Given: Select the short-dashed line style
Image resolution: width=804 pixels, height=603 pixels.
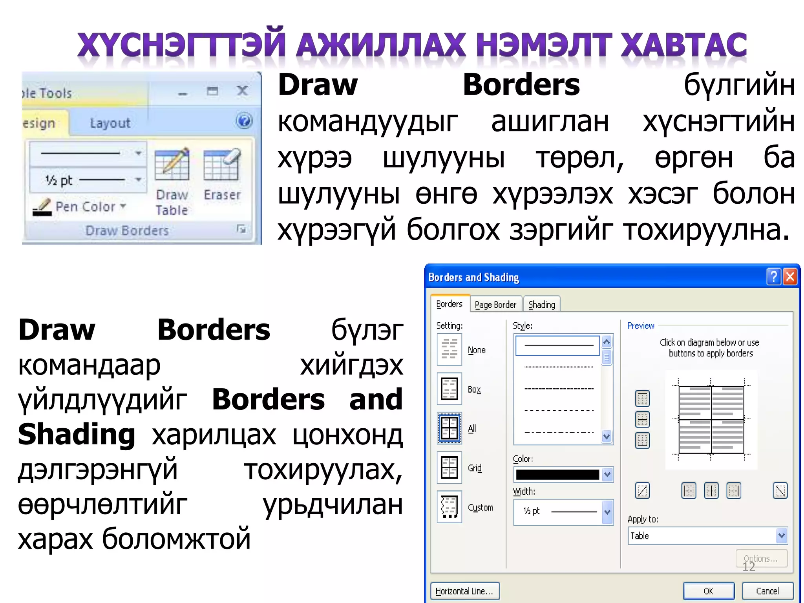Looking at the screenshot, I should [558, 389].
